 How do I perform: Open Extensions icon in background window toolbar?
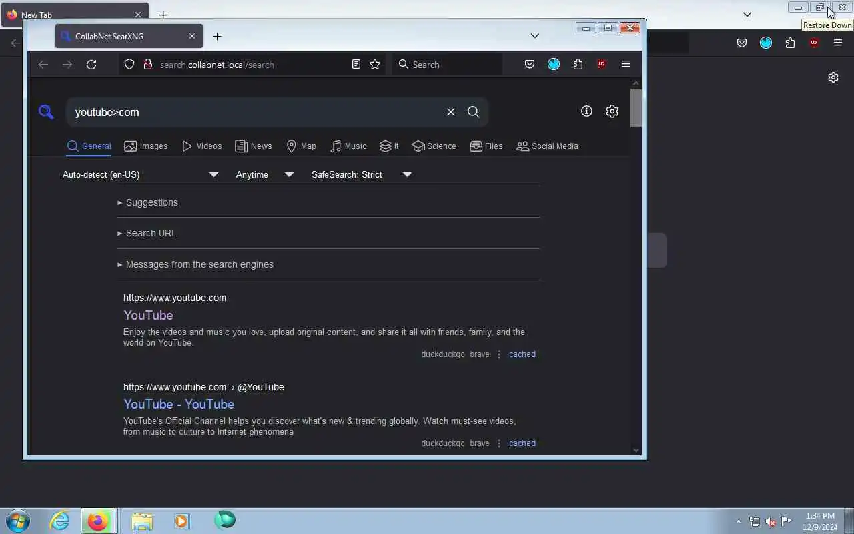pyautogui.click(x=790, y=43)
